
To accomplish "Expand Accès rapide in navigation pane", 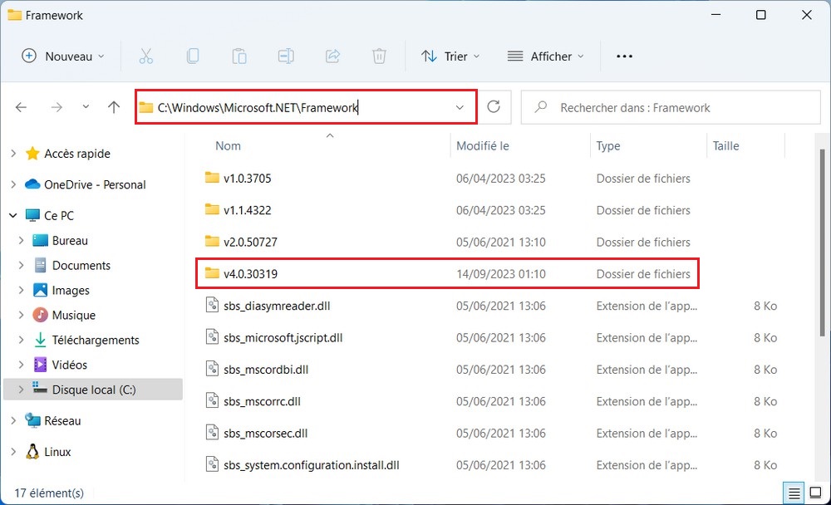I will [x=13, y=154].
